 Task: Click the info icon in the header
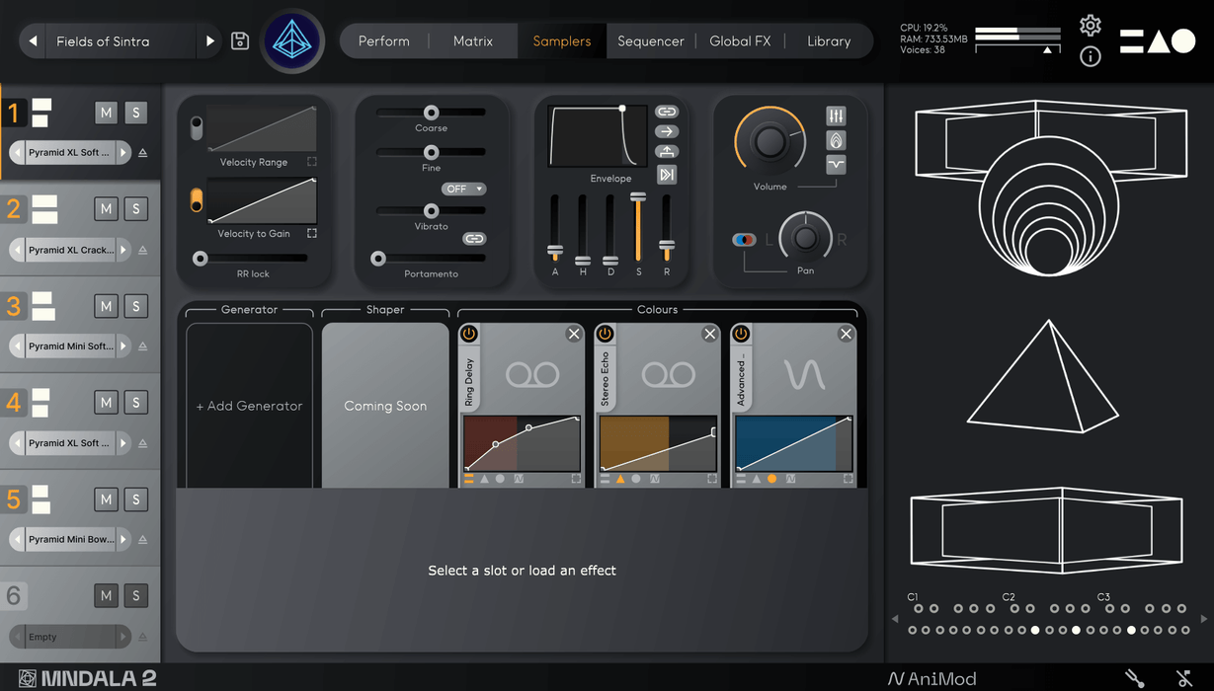point(1090,56)
